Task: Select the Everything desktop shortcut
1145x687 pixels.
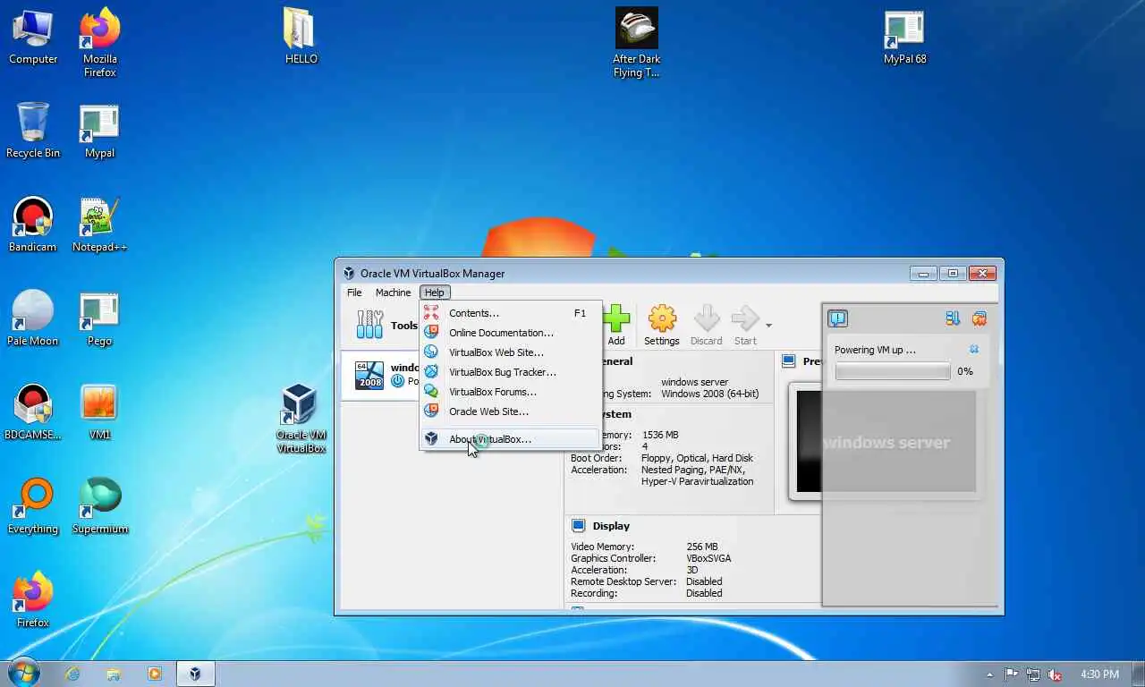Action: [x=33, y=506]
